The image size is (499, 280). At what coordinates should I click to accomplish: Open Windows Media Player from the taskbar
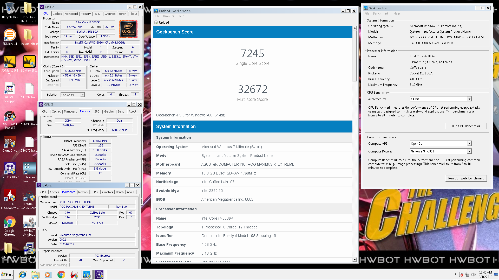click(48, 275)
